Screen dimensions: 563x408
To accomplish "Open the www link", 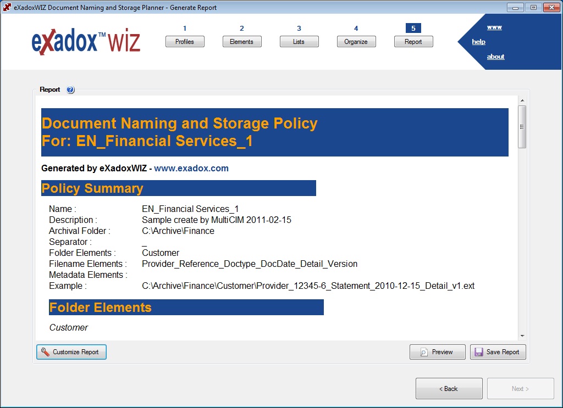I will (x=494, y=27).
